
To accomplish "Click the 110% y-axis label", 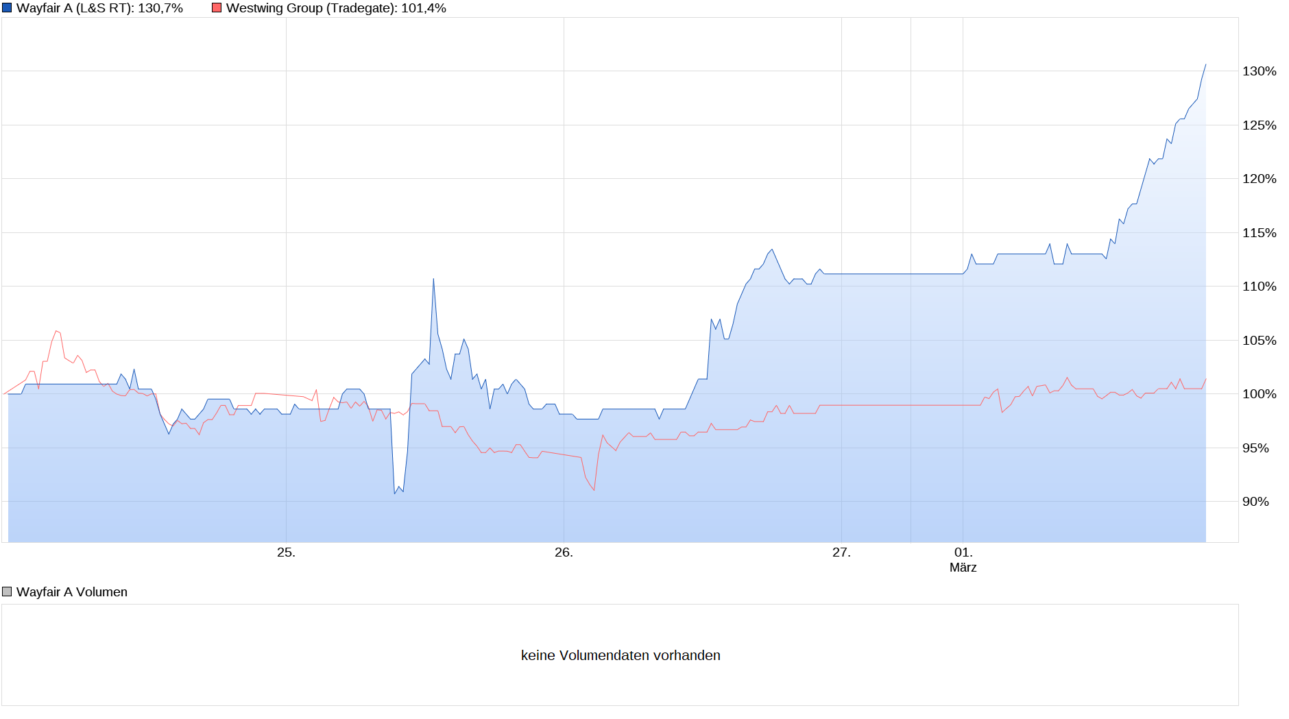I will point(1259,287).
